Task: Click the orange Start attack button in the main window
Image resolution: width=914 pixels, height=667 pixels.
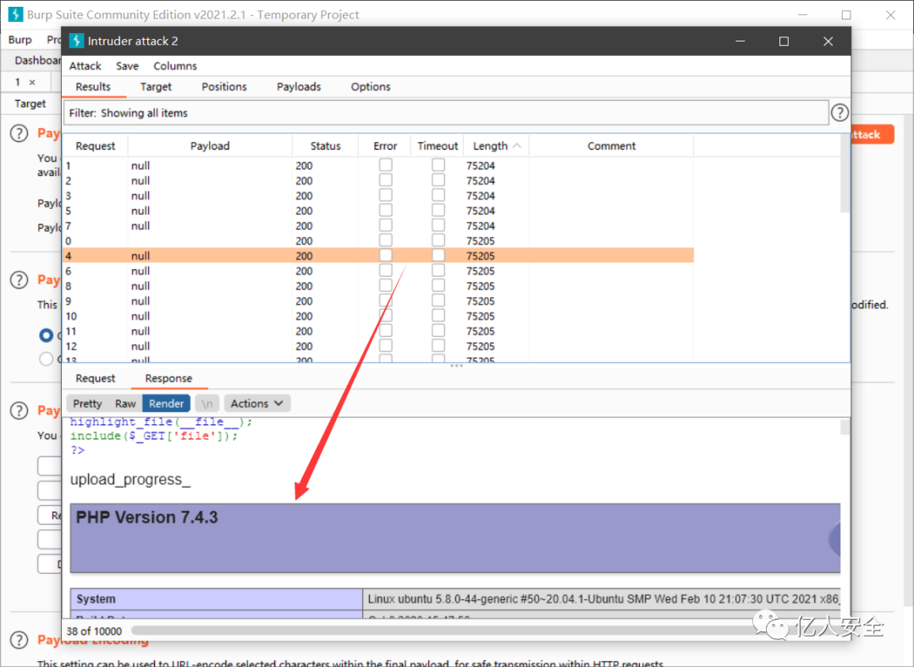Action: [872, 134]
